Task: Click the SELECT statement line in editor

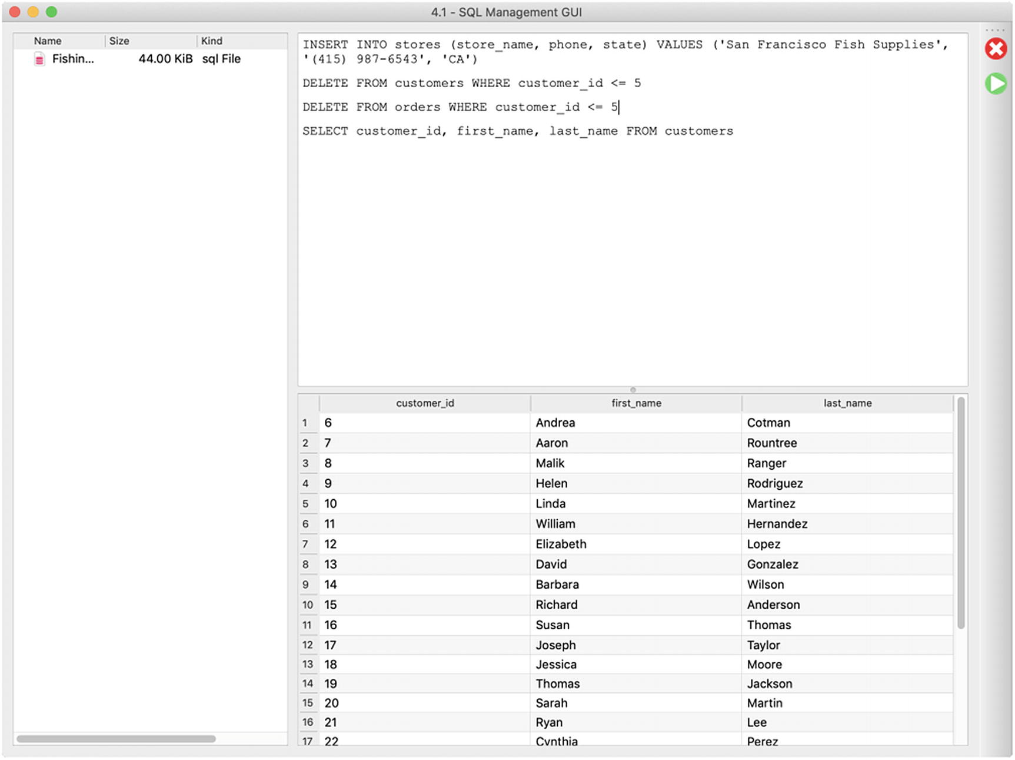Action: coord(518,131)
